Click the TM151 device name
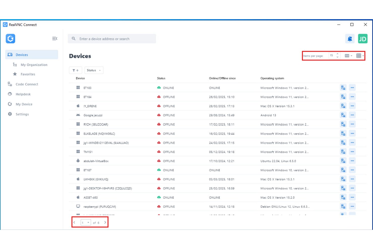 tap(88, 152)
